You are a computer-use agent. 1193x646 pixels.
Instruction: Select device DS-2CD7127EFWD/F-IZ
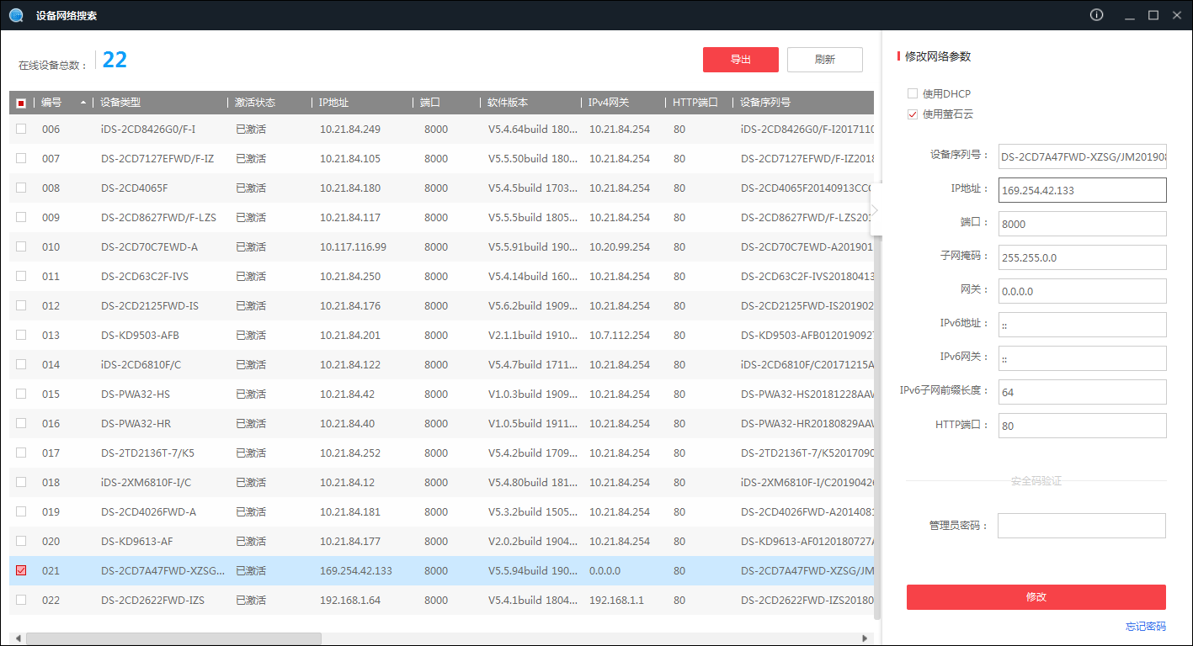[157, 158]
